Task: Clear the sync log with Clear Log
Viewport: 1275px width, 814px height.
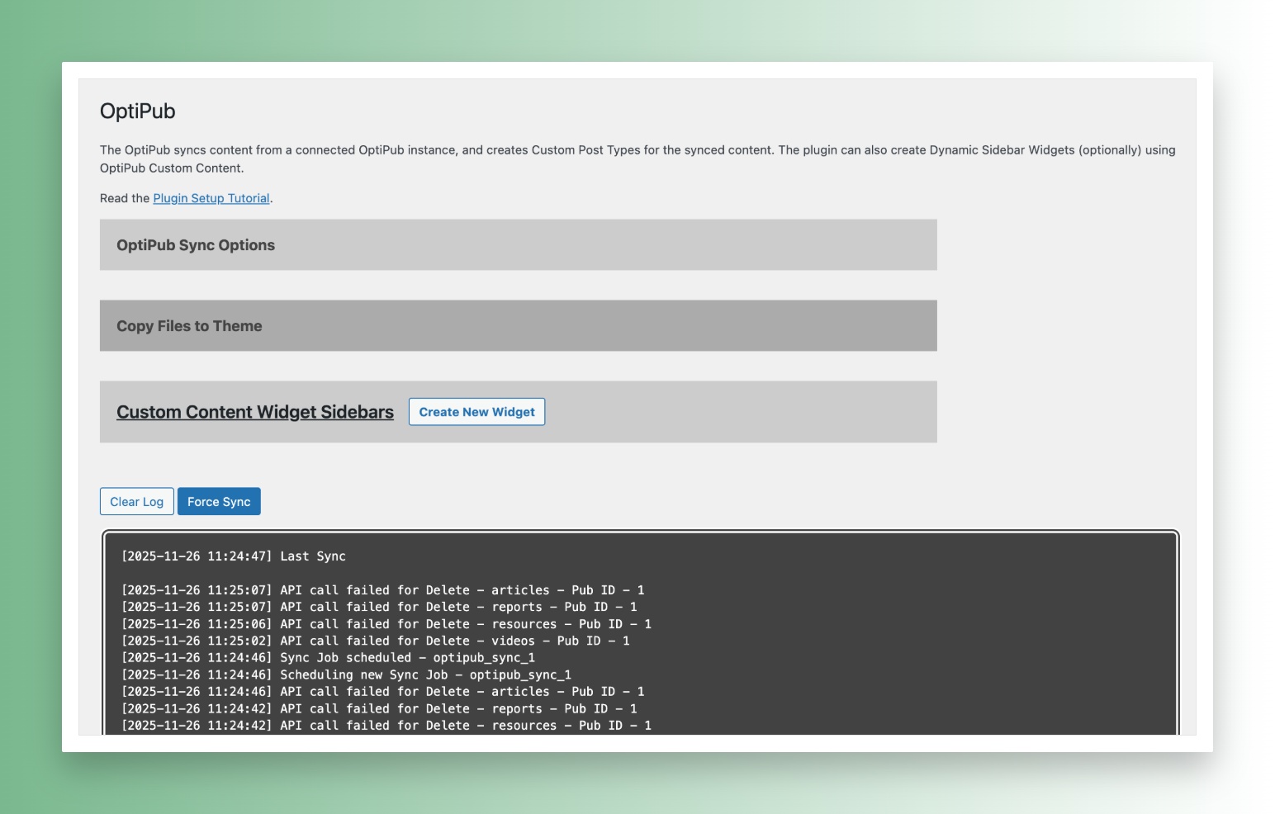Action: click(x=136, y=502)
